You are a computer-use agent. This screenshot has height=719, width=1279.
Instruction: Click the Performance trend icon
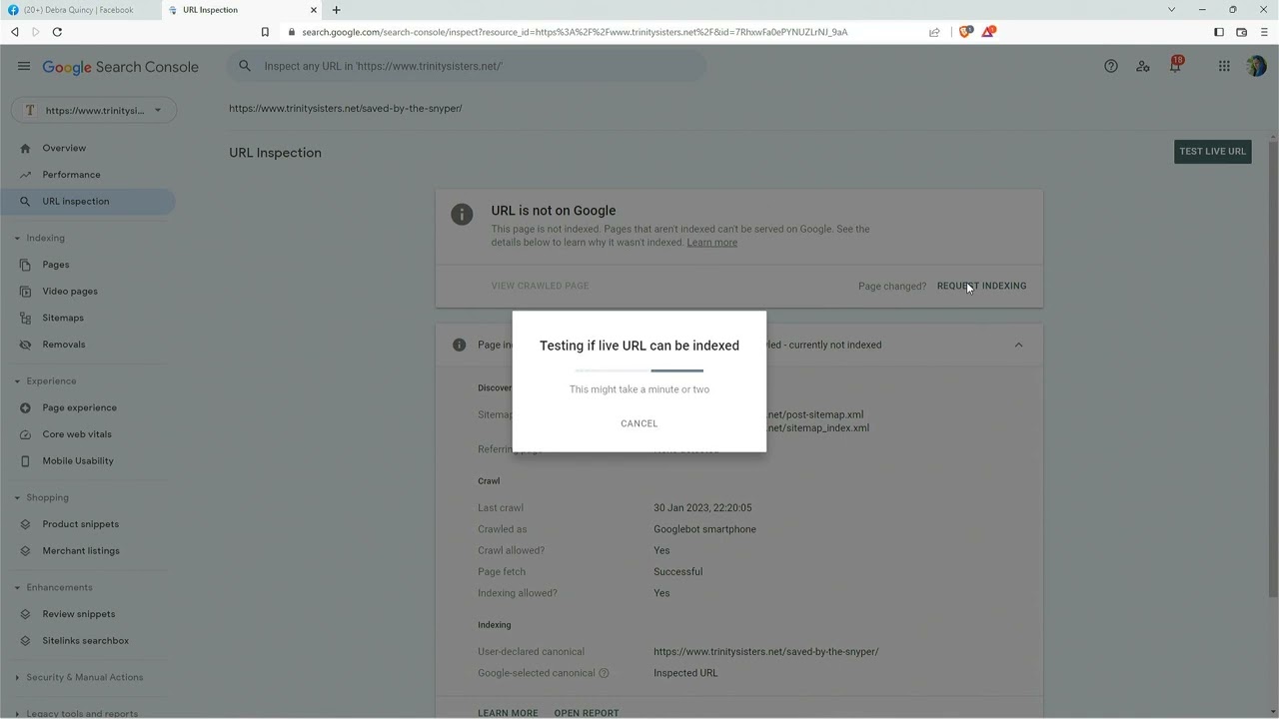click(x=25, y=175)
